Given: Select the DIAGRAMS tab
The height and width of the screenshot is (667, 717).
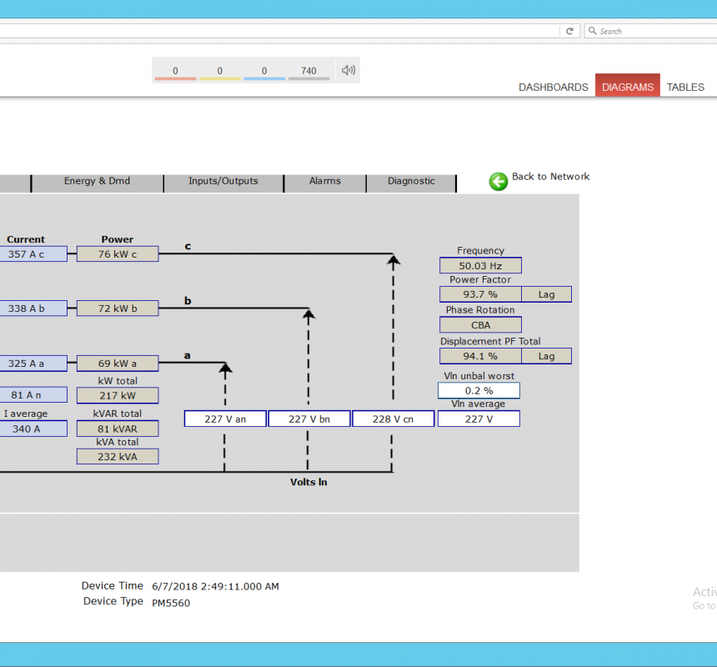Looking at the screenshot, I should click(627, 87).
